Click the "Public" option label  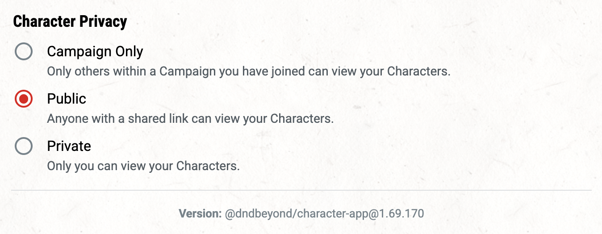(x=67, y=99)
